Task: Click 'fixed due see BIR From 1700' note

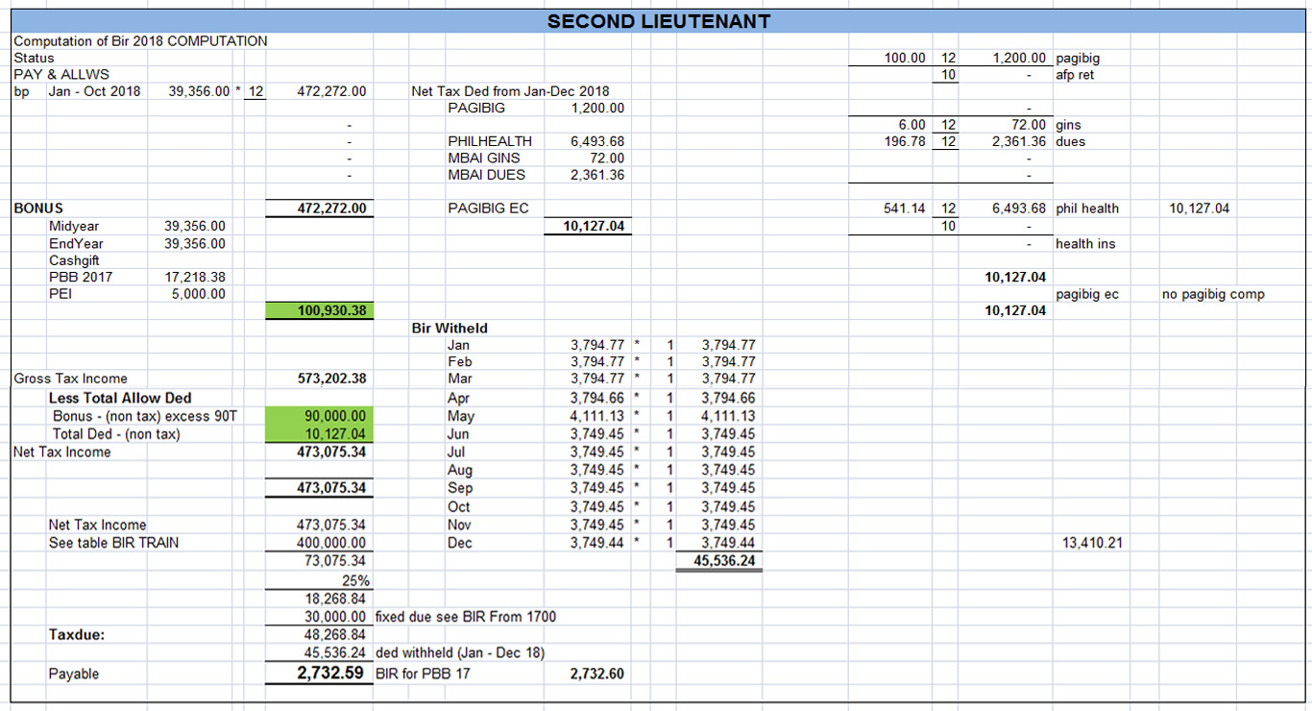Action: [x=465, y=617]
